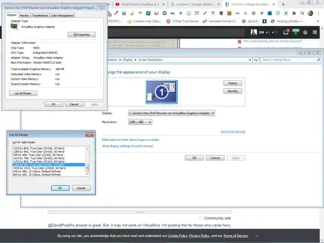The width and height of the screenshot is (324, 243).
Task: Open the Create a map bookmark
Action: 145,21
